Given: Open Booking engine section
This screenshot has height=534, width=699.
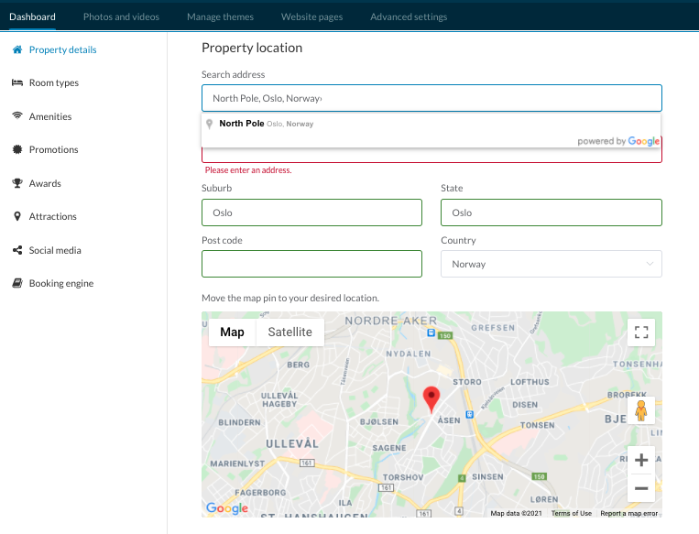Looking at the screenshot, I should tap(61, 283).
